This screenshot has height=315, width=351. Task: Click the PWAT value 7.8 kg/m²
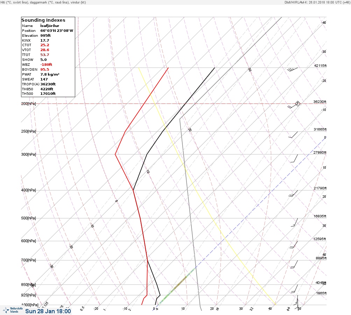coord(50,74)
